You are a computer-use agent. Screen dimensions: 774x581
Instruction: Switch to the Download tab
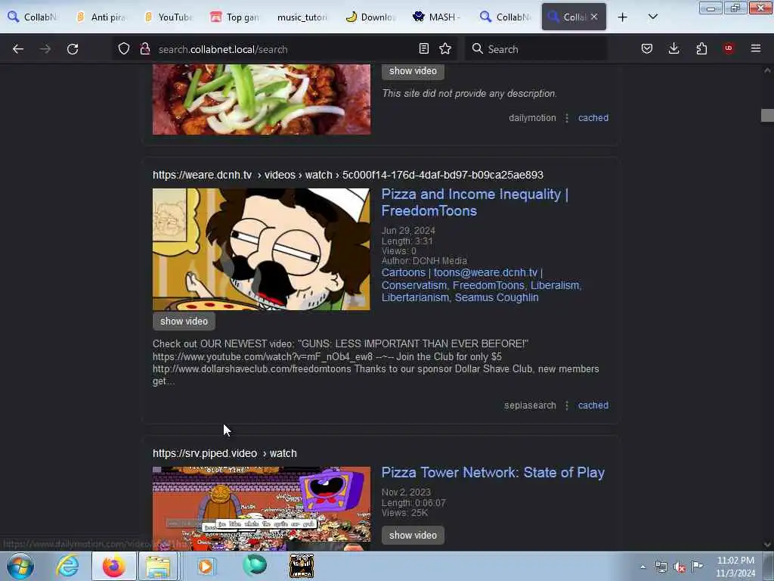tap(370, 17)
